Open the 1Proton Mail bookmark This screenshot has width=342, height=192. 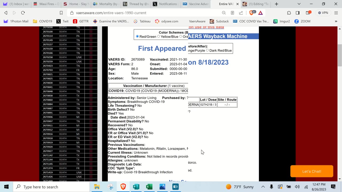point(16,21)
